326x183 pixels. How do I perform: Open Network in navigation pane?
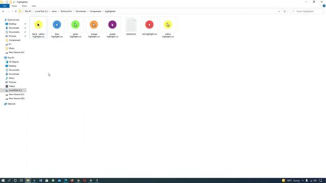point(11,104)
